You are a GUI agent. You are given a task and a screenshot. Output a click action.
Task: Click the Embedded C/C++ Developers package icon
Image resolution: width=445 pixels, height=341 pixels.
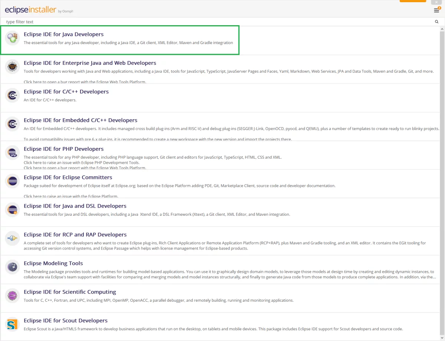pos(12,124)
